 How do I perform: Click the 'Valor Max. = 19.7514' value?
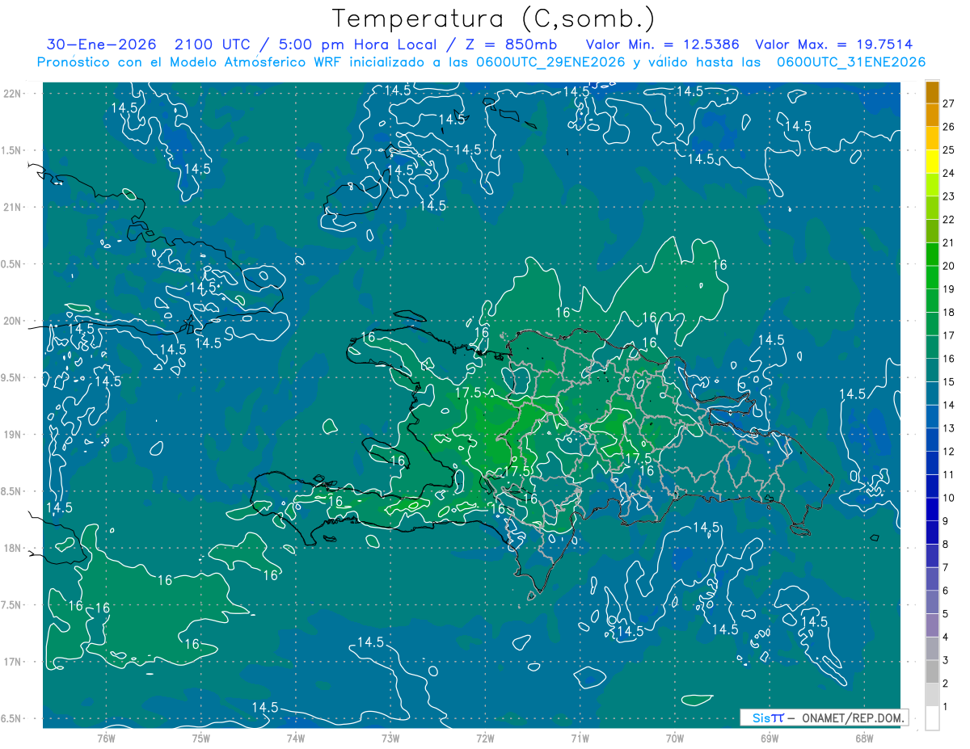coord(833,44)
